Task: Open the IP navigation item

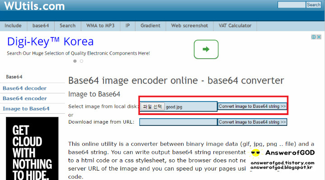Action: tap(128, 26)
